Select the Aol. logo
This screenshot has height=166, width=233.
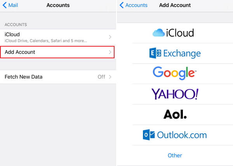coord(175,114)
